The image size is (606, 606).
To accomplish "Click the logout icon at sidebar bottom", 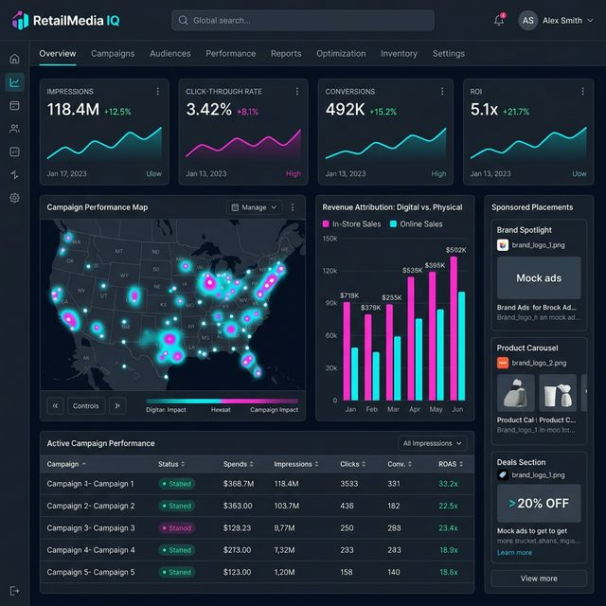I will click(x=15, y=591).
